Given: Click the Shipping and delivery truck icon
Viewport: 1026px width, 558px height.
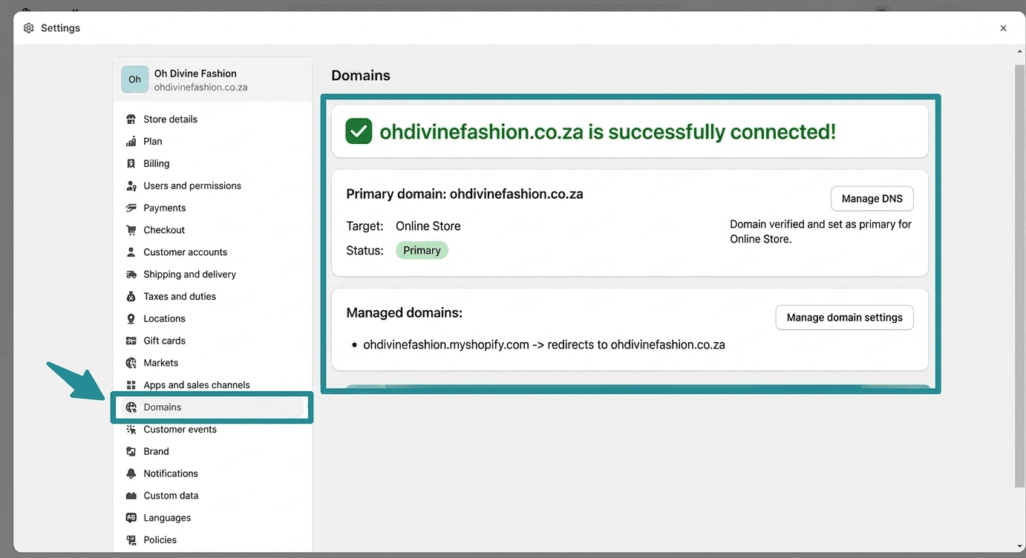Looking at the screenshot, I should pyautogui.click(x=131, y=275).
